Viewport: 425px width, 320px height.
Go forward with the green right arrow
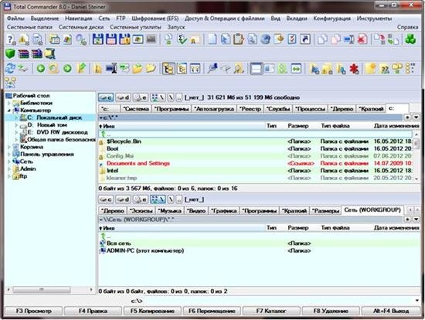(x=67, y=68)
